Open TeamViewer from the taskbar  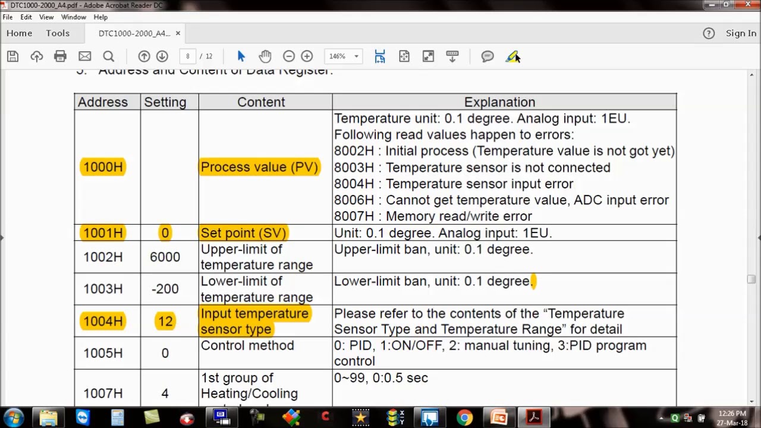pyautogui.click(x=83, y=417)
